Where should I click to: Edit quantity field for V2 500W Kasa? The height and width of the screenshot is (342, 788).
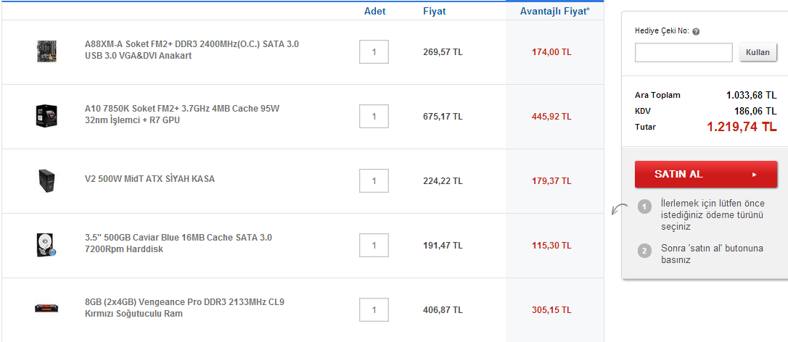point(374,181)
